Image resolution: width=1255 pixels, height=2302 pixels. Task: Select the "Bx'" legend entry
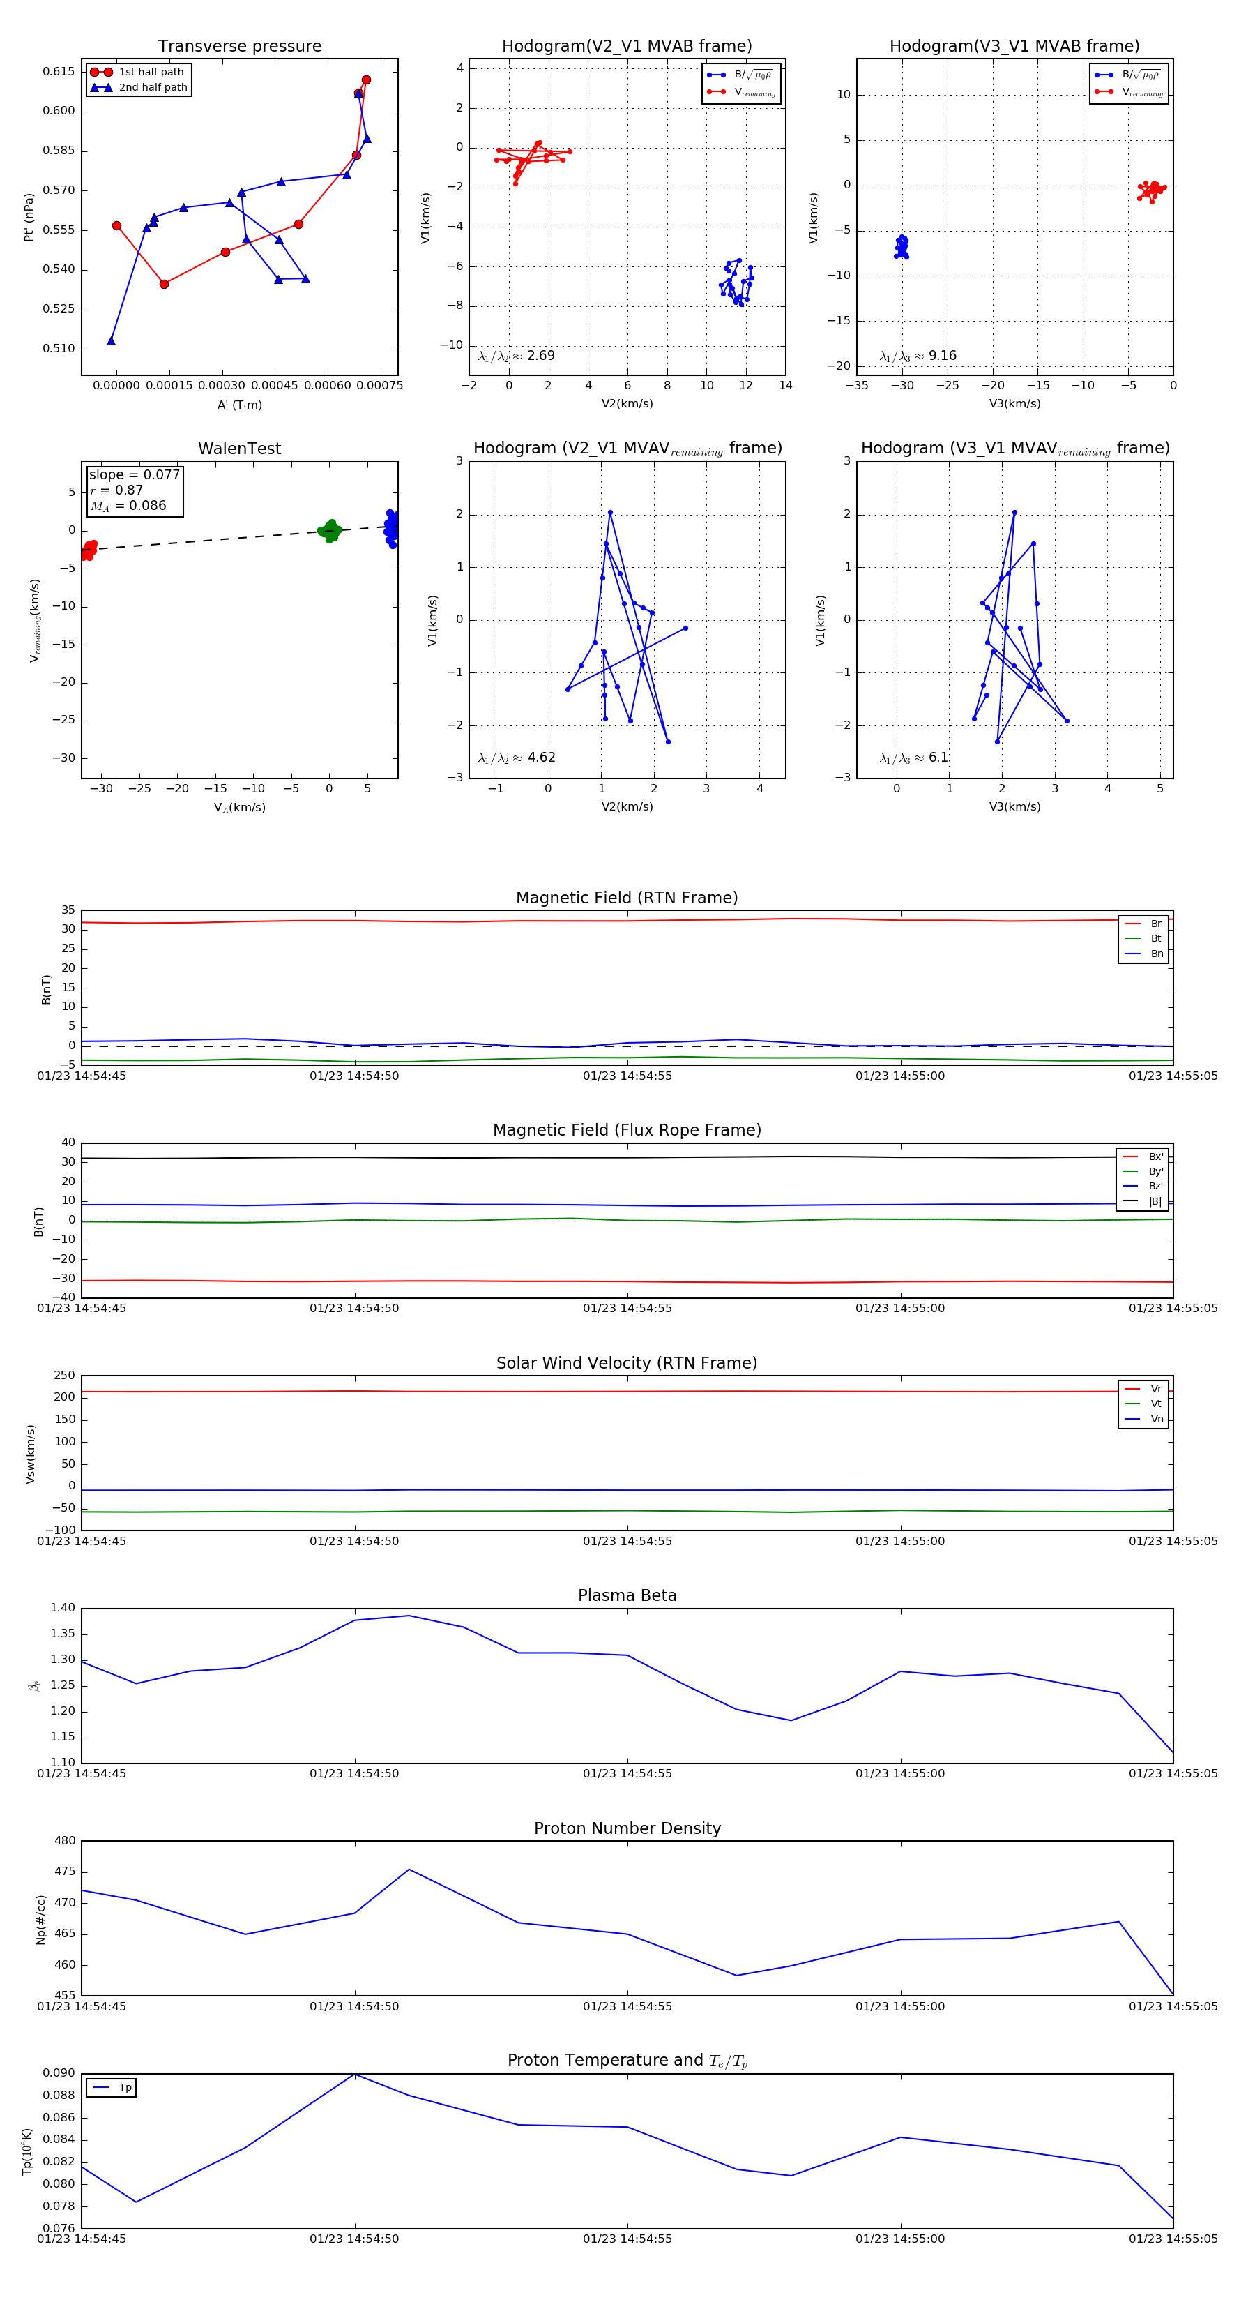click(1143, 1157)
